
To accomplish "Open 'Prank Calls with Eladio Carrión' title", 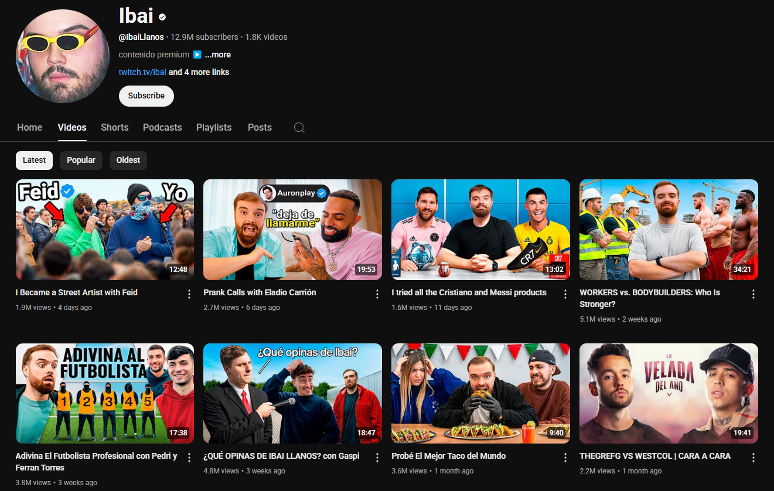I will (260, 292).
